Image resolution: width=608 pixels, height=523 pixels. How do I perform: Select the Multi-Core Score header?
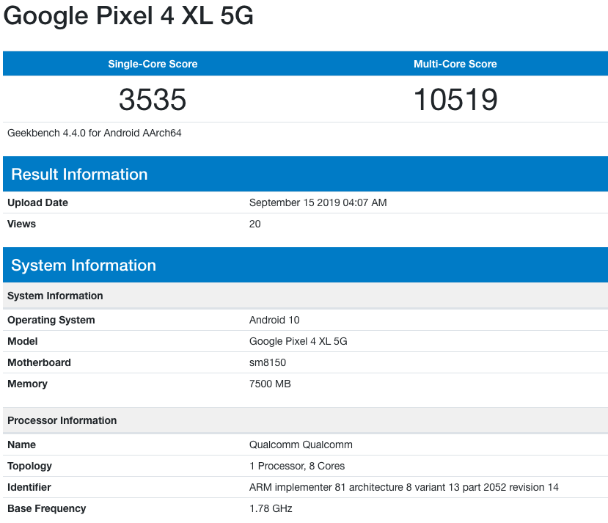click(x=455, y=64)
